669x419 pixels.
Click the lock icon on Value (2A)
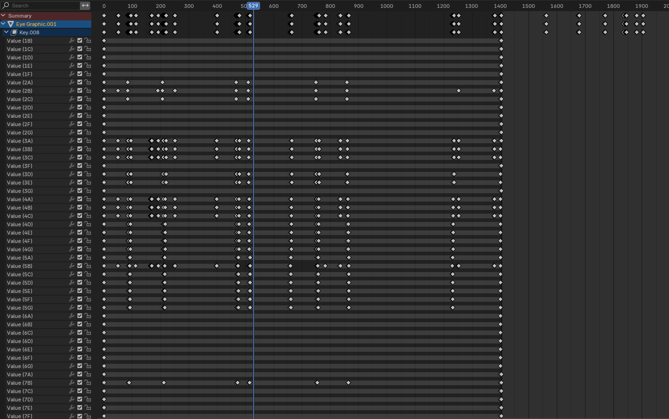tap(88, 83)
